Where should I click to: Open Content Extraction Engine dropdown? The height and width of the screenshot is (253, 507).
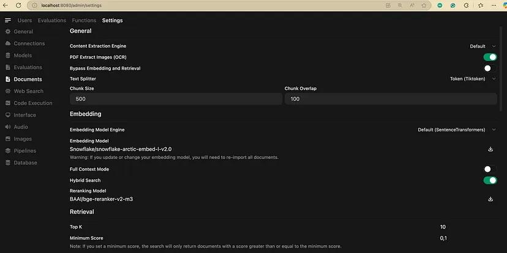click(x=483, y=46)
